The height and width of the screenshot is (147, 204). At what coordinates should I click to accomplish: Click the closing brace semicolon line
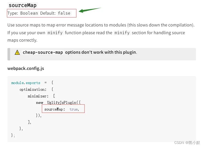(x=13, y=135)
